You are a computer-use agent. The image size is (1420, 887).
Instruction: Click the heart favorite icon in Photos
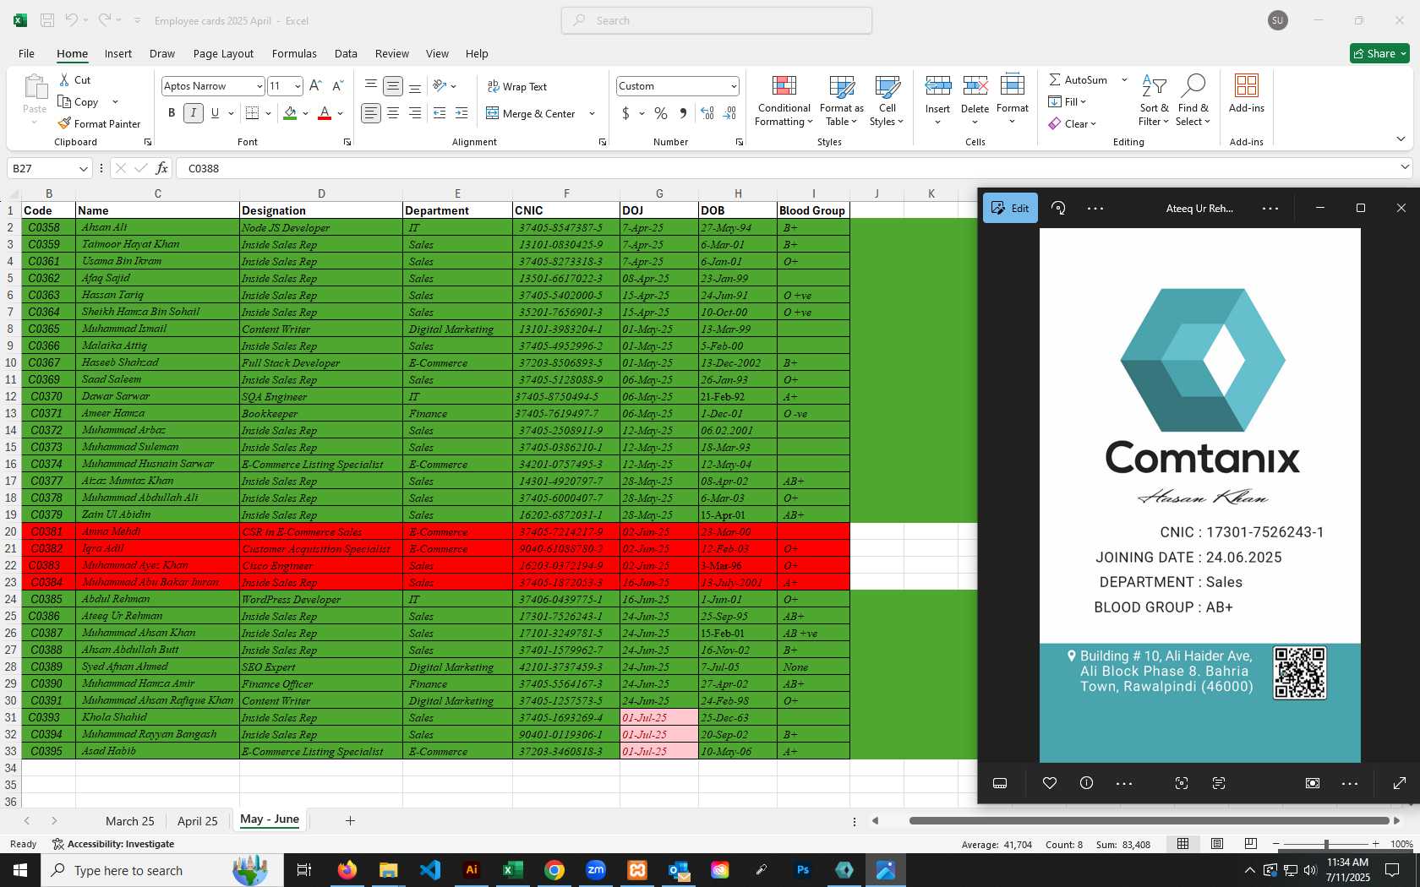point(1050,783)
